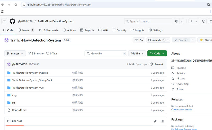Open the Unwatch notification options dropdown
Image resolution: width=212 pixels, height=130 pixels.
click(168, 40)
